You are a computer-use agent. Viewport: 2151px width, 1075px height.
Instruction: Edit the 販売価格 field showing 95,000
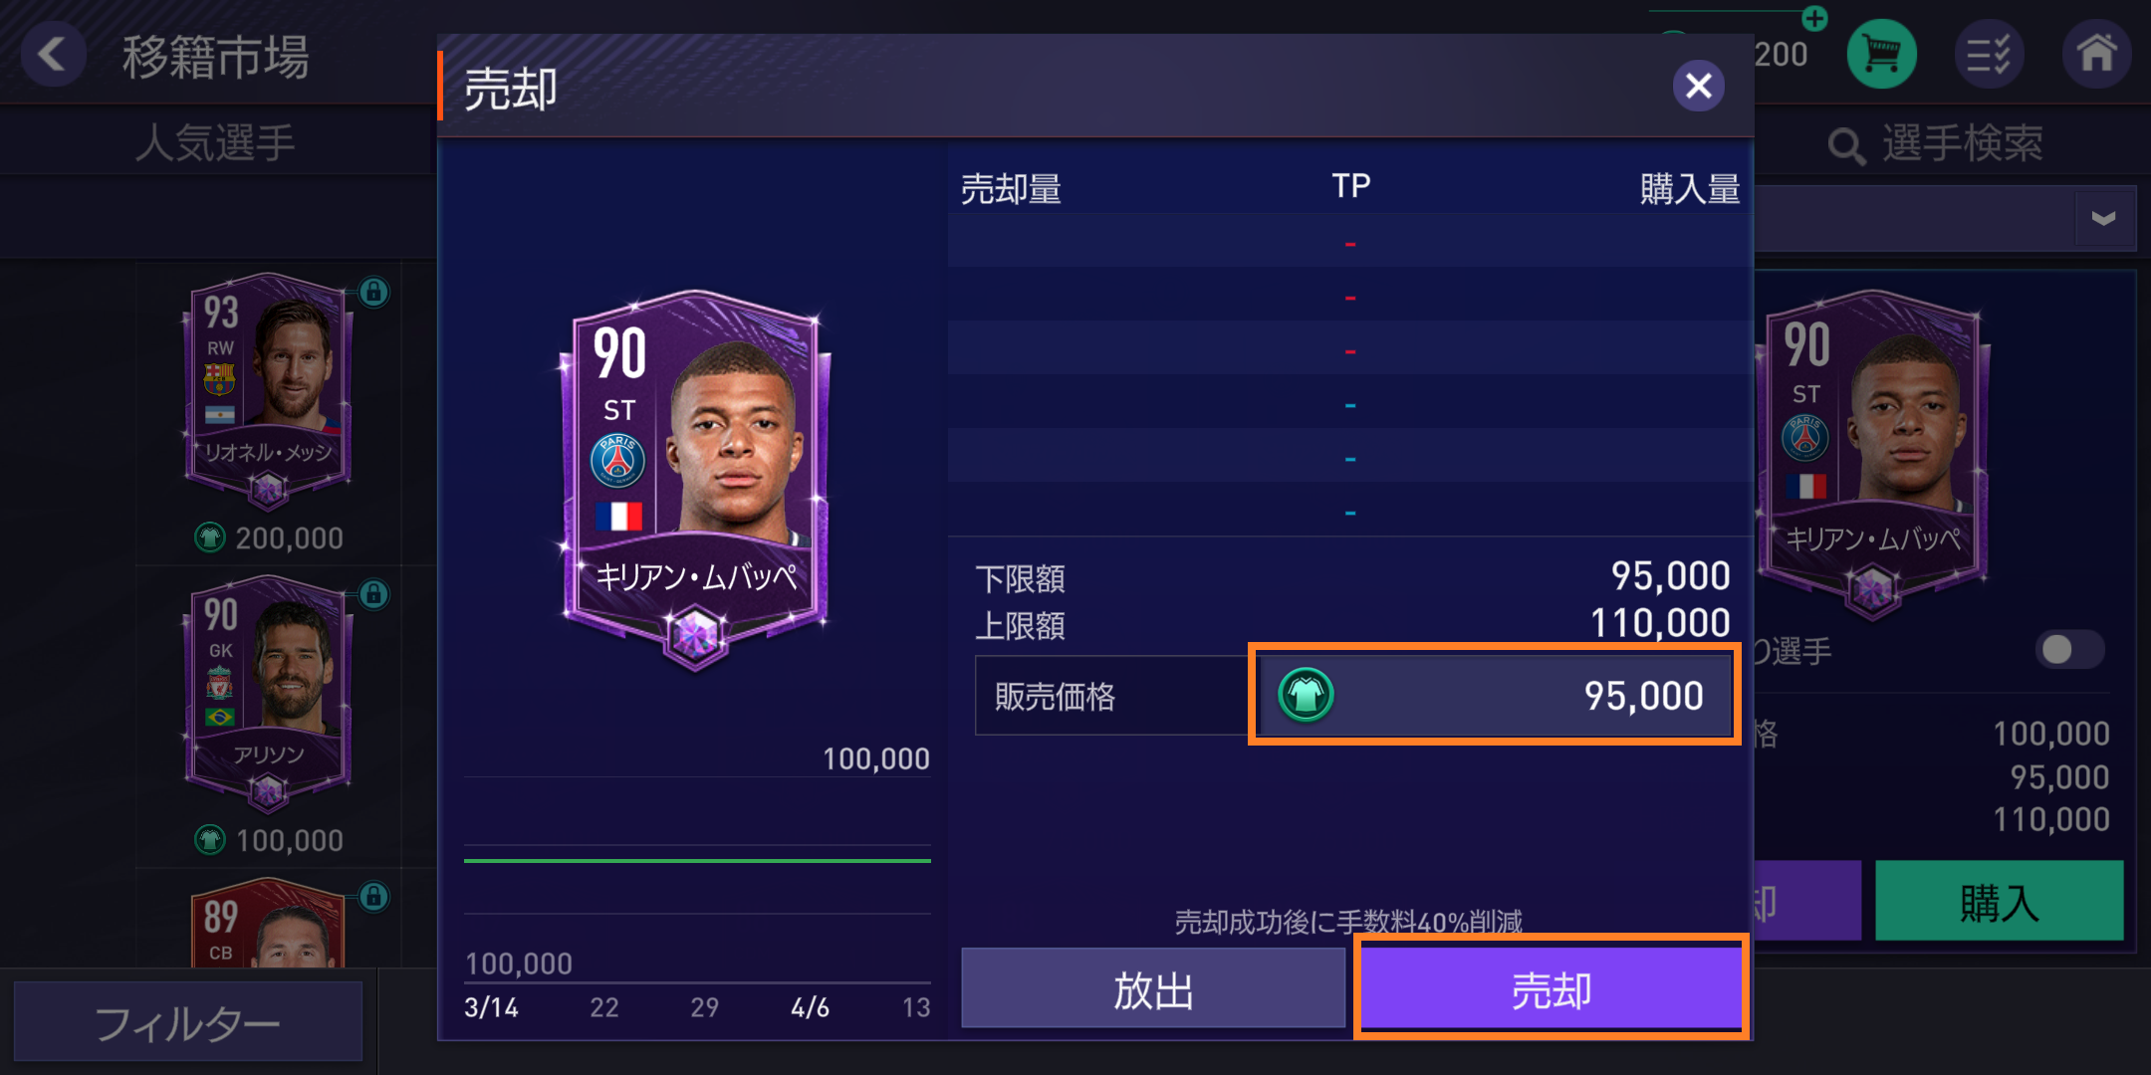(x=1494, y=695)
